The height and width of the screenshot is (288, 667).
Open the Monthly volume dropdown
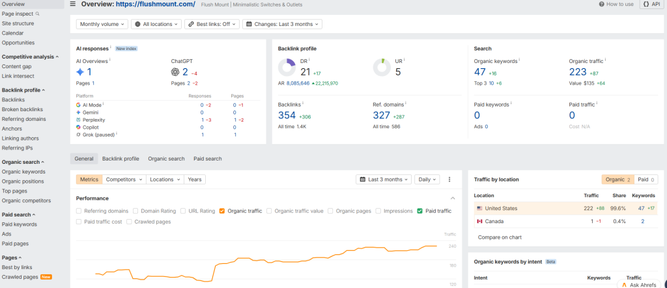pos(102,24)
